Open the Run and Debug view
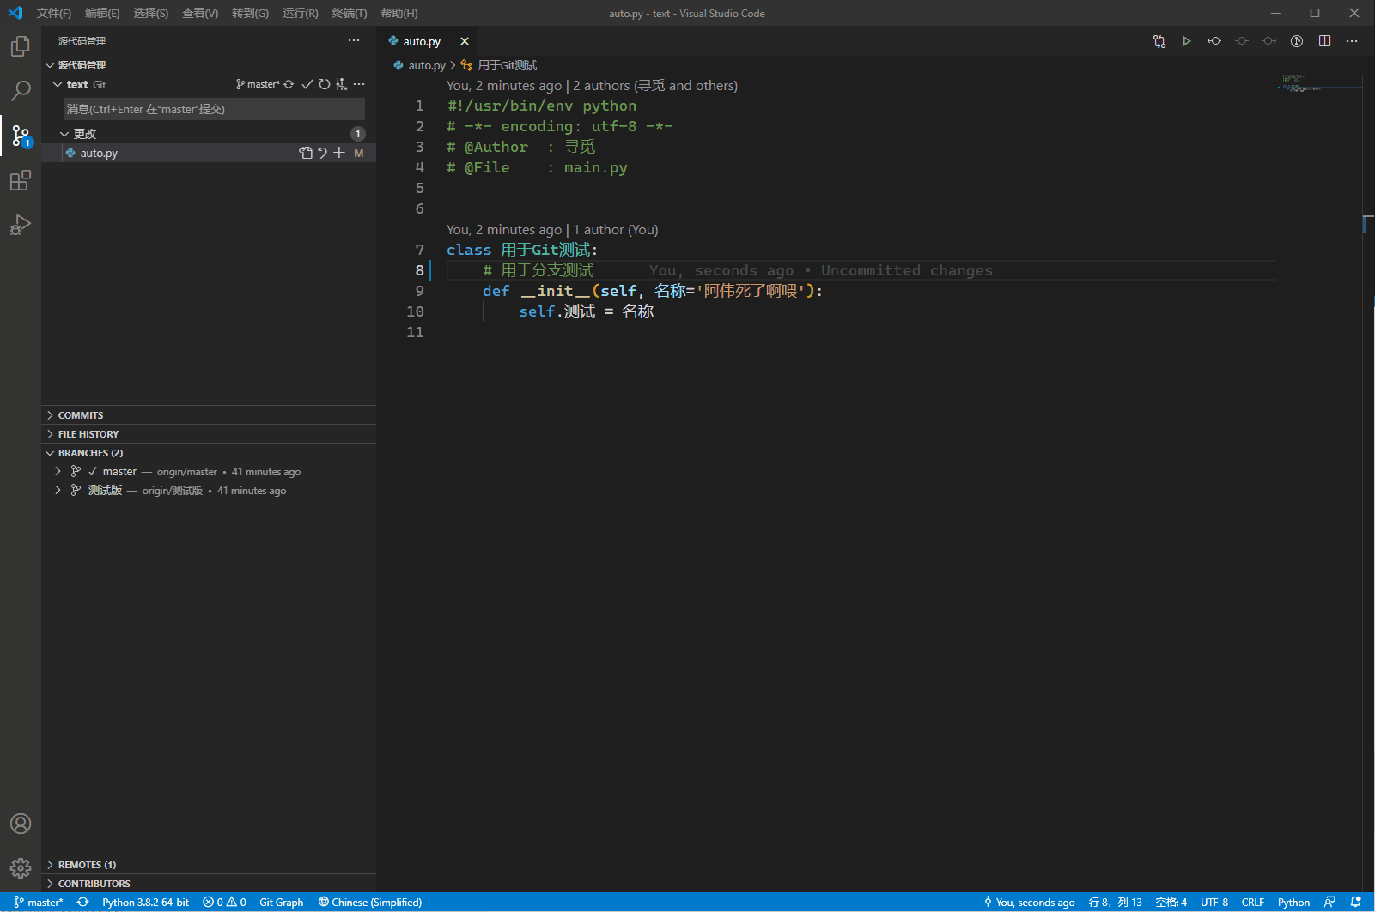 (21, 225)
